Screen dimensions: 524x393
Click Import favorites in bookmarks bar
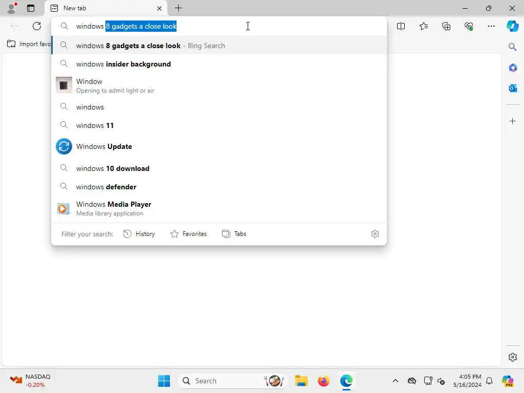[x=29, y=44]
